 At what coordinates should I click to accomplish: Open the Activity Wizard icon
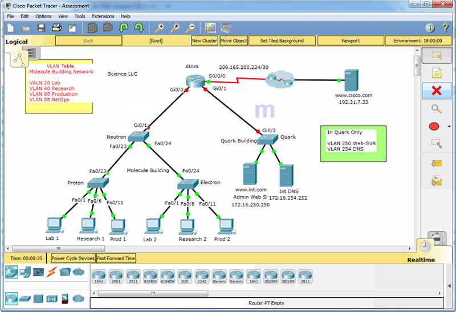click(72, 28)
